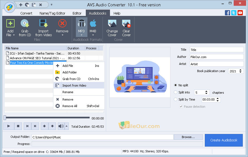The image size is (248, 157).
Task: Click the Create Audiobook button
Action: pyautogui.click(x=224, y=140)
